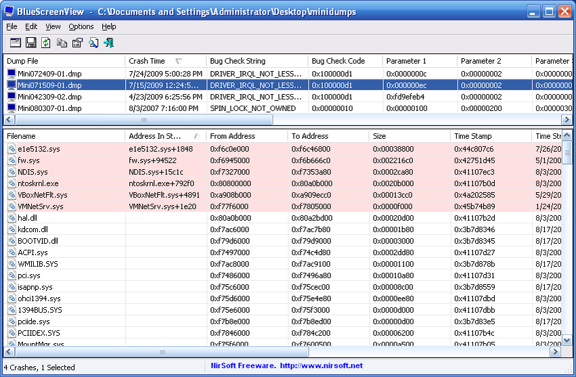The image size is (576, 377).
Task: Click the upper pane horizontal scrollbar thumb
Action: [x=142, y=120]
